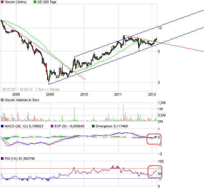
Task: Click the red highlighted box in the RSI panel
Action: [x=155, y=172]
